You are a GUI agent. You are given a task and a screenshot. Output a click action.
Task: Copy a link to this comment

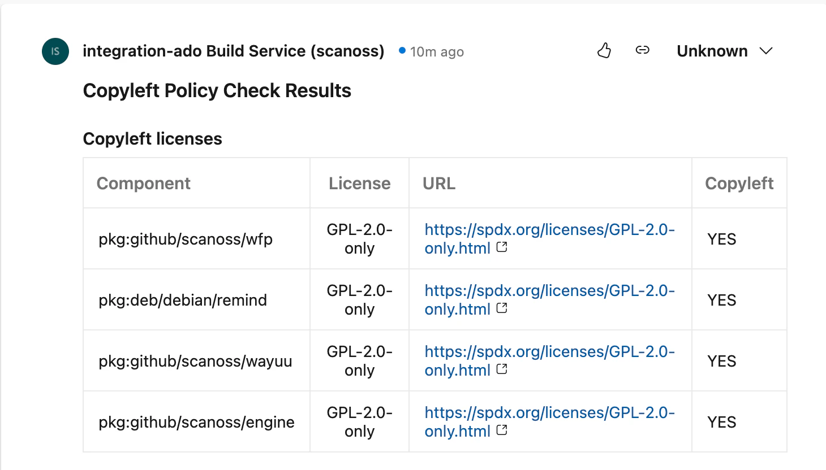[642, 50]
